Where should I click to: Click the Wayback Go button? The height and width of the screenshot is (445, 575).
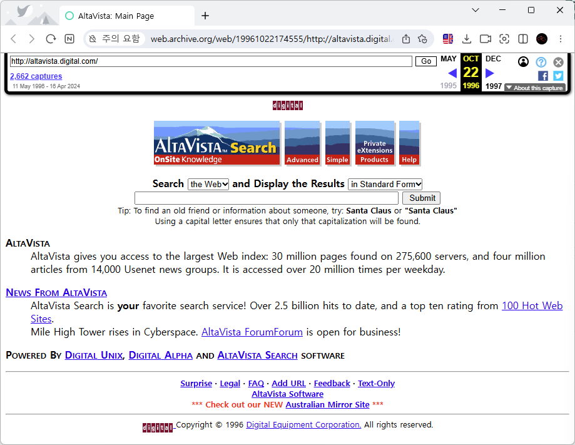tap(425, 61)
